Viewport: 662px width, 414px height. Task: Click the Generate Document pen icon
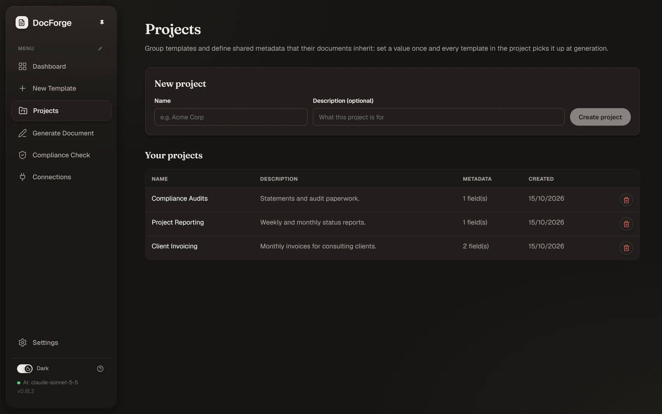(23, 133)
